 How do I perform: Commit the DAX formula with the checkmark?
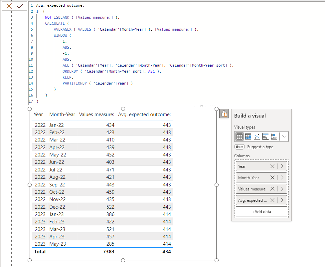coord(20,6)
